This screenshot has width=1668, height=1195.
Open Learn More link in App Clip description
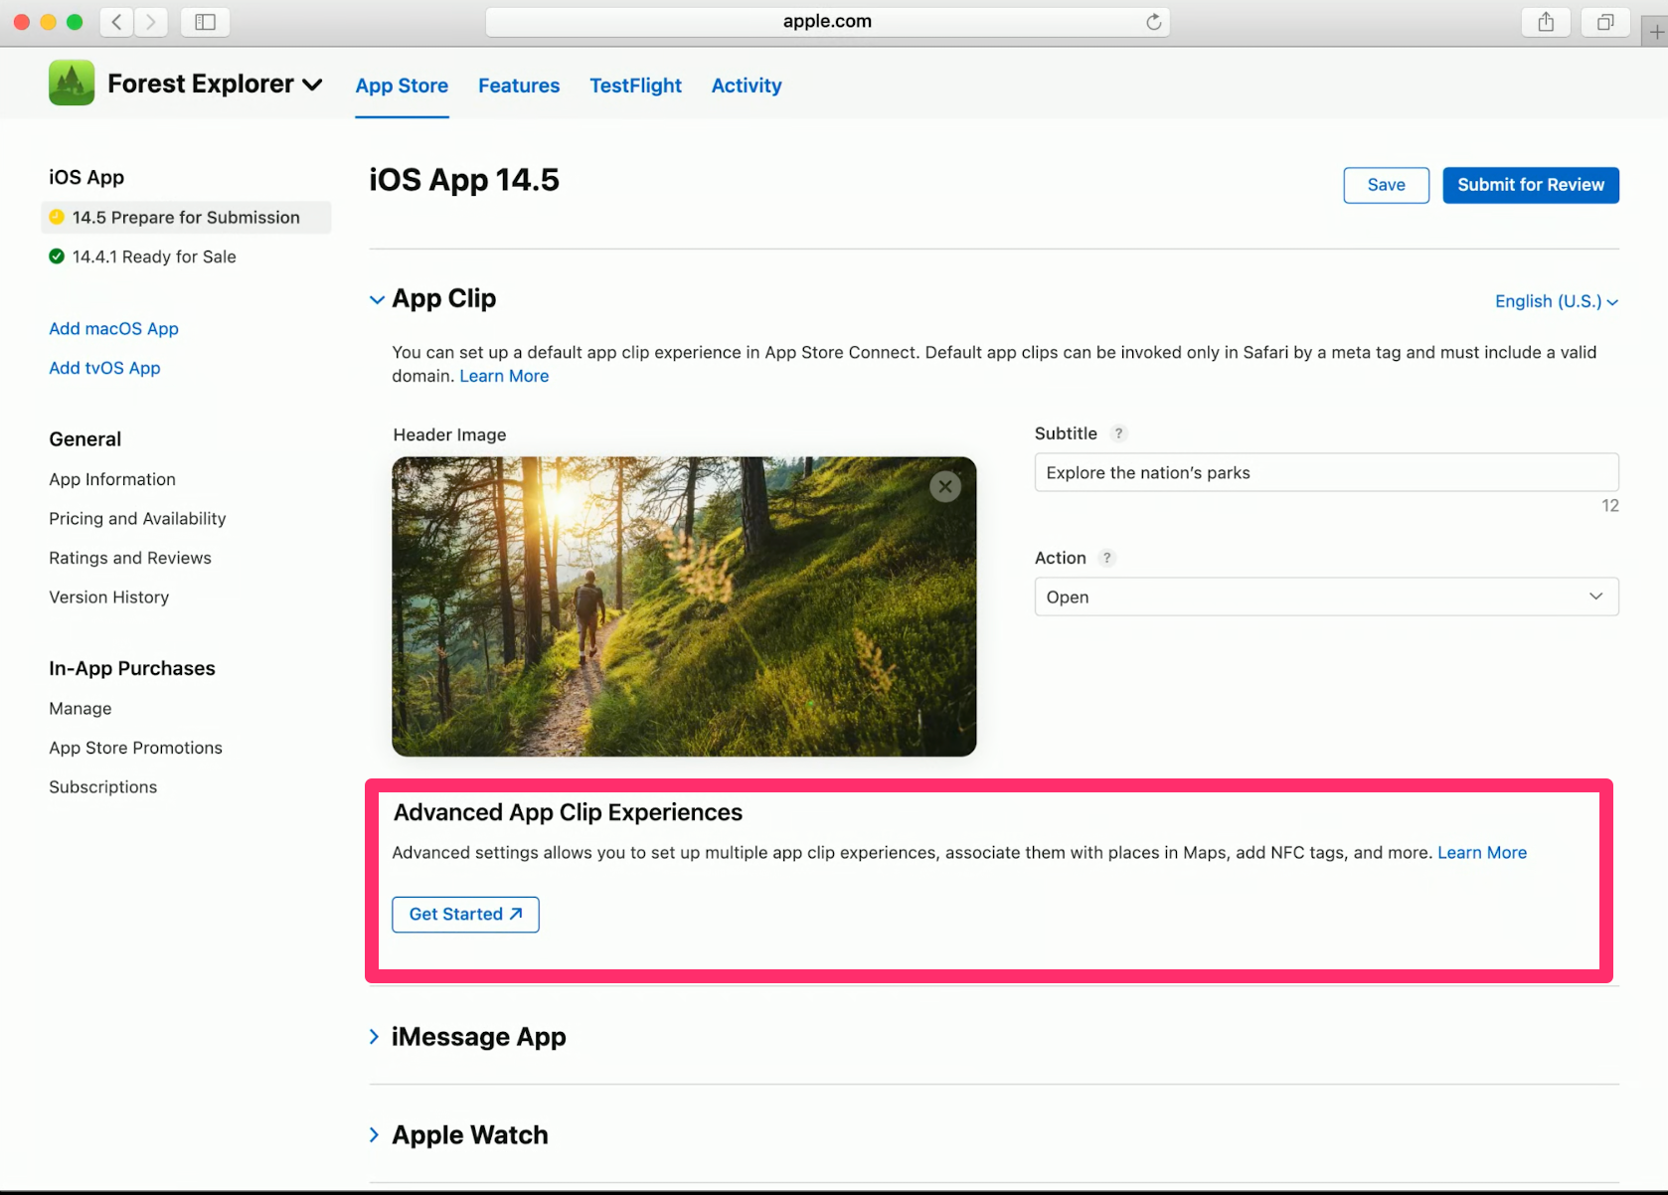[x=504, y=376]
